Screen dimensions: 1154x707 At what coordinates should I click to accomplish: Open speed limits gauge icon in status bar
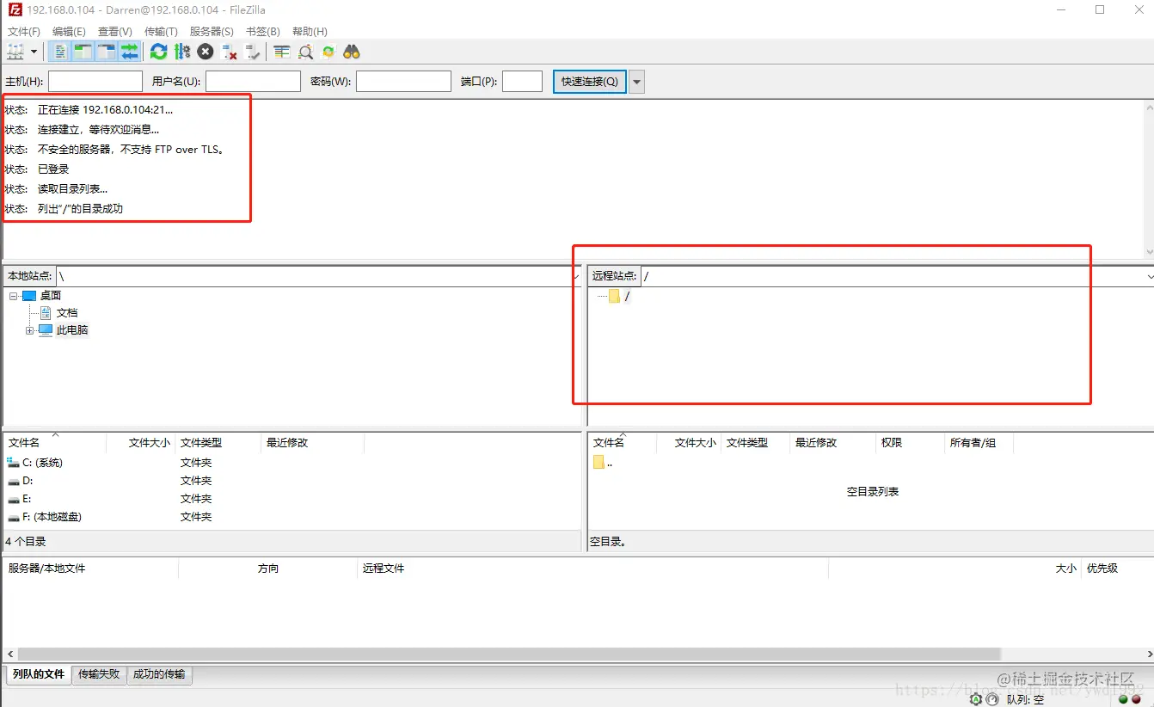(992, 699)
